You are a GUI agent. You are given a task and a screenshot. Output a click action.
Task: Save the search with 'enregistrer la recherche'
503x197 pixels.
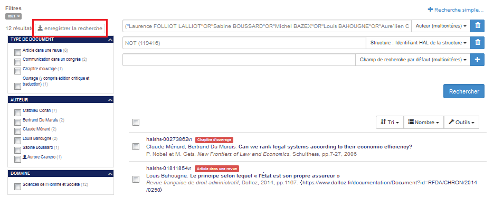[x=70, y=28]
